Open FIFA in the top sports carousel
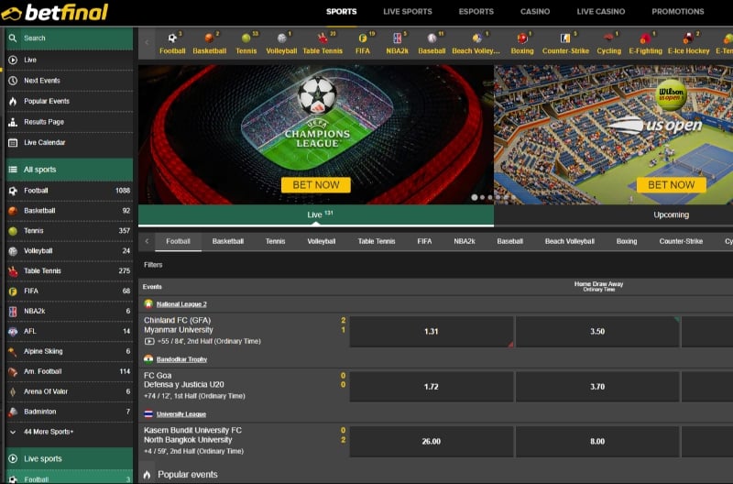 pyautogui.click(x=363, y=44)
